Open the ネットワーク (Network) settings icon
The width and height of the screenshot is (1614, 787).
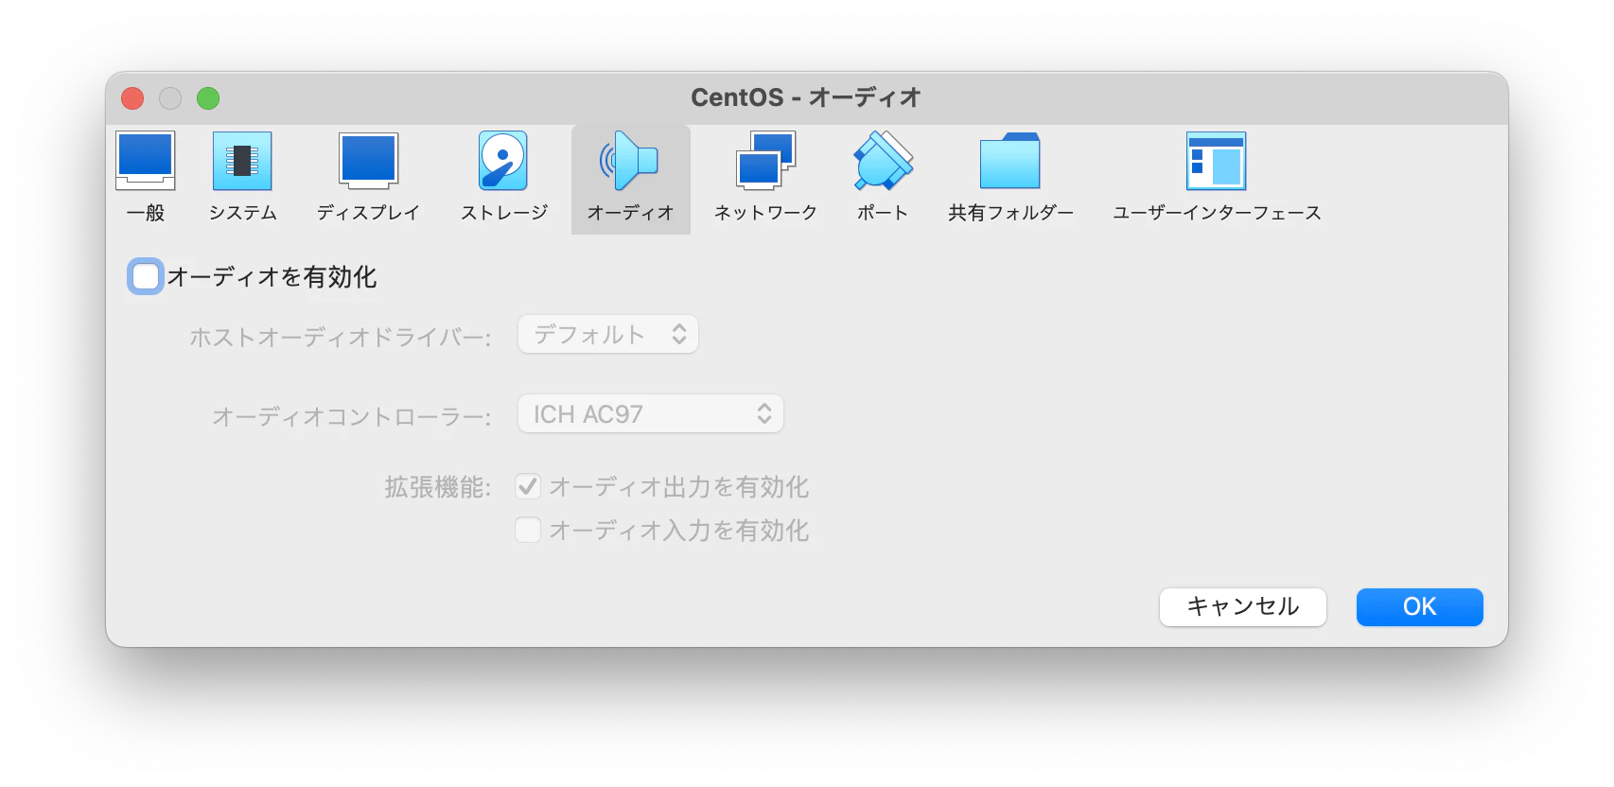tap(765, 161)
